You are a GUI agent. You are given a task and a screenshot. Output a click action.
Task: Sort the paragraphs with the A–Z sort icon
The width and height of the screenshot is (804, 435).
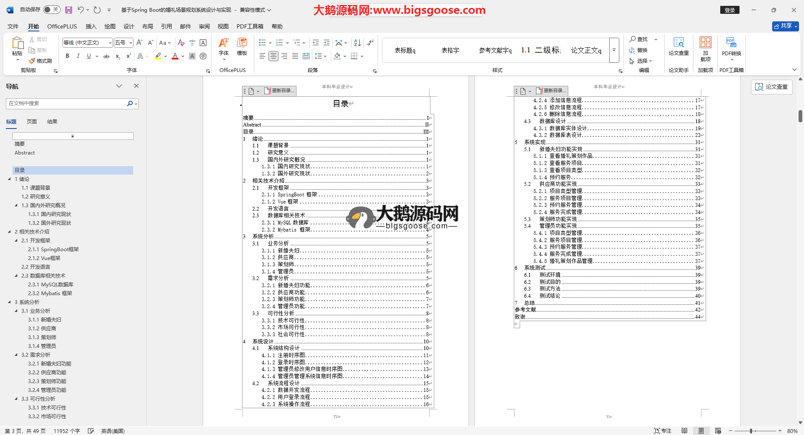tap(357, 43)
